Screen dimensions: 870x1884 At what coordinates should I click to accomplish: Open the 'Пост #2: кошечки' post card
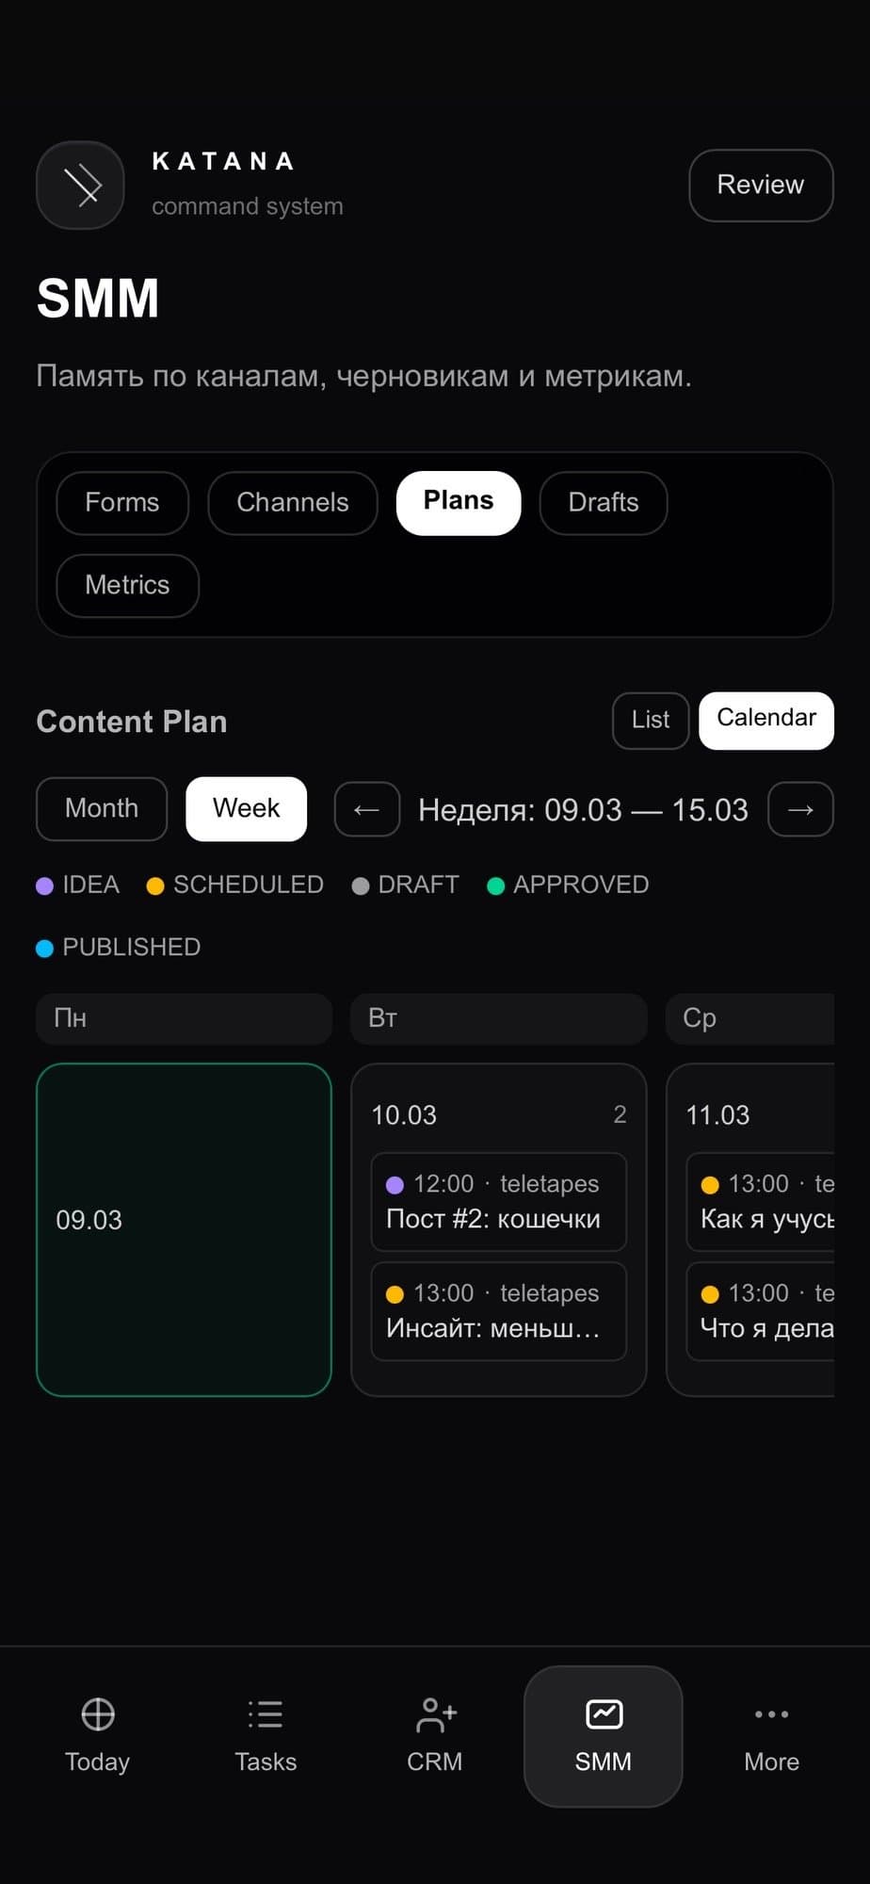[498, 1202]
